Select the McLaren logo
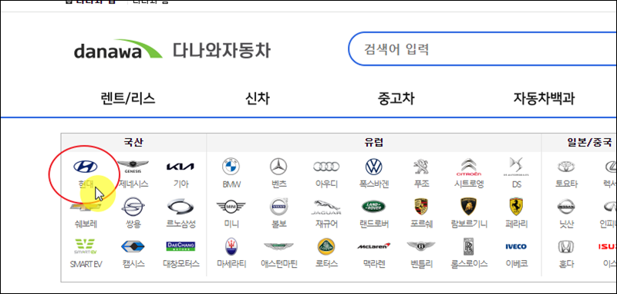This screenshot has width=617, height=294. (x=374, y=246)
